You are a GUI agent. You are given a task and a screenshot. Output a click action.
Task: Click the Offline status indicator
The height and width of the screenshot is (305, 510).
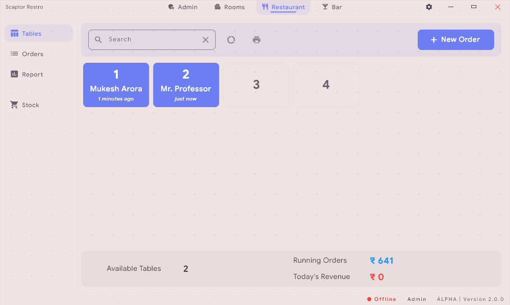(382, 299)
